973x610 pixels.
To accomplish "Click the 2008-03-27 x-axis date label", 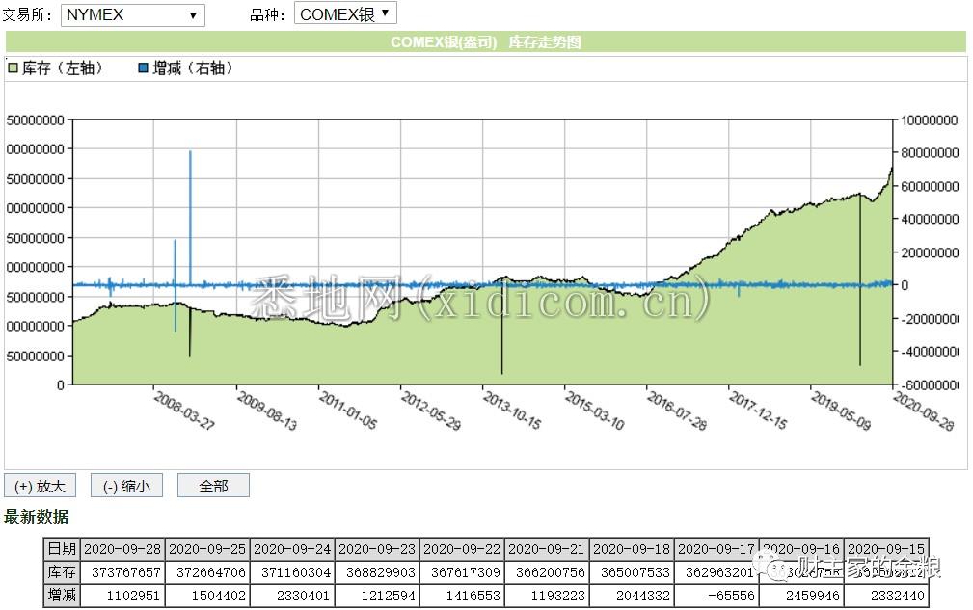I will (x=184, y=411).
